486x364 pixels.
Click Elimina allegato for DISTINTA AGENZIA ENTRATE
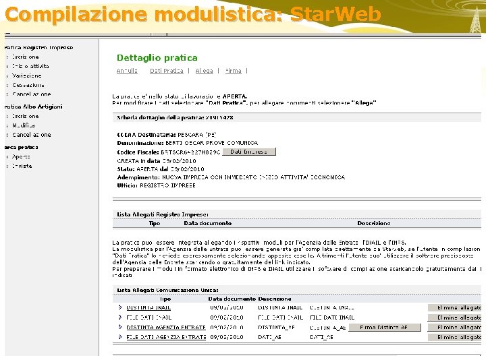click(454, 328)
